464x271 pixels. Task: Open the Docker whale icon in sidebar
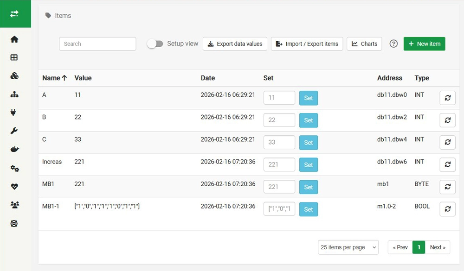coord(14,149)
